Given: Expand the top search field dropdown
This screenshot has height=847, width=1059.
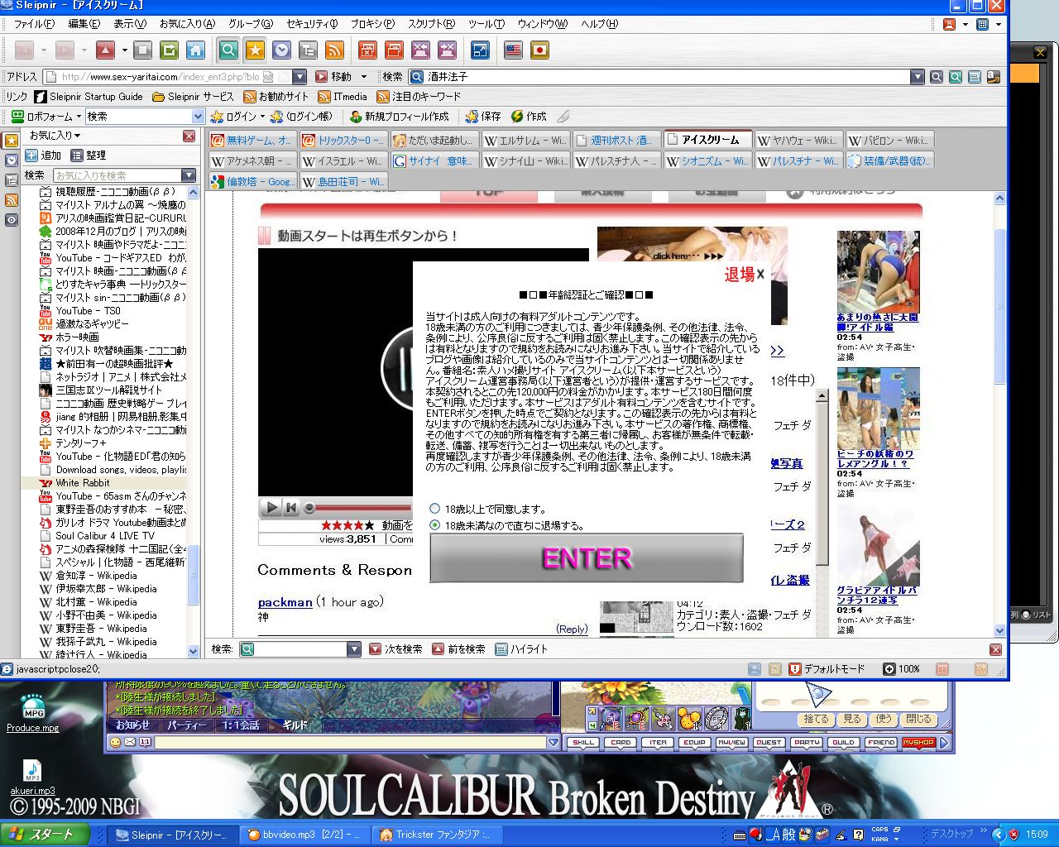Looking at the screenshot, I should 917,77.
